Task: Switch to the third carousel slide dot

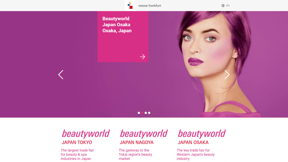Action: (x=146, y=113)
